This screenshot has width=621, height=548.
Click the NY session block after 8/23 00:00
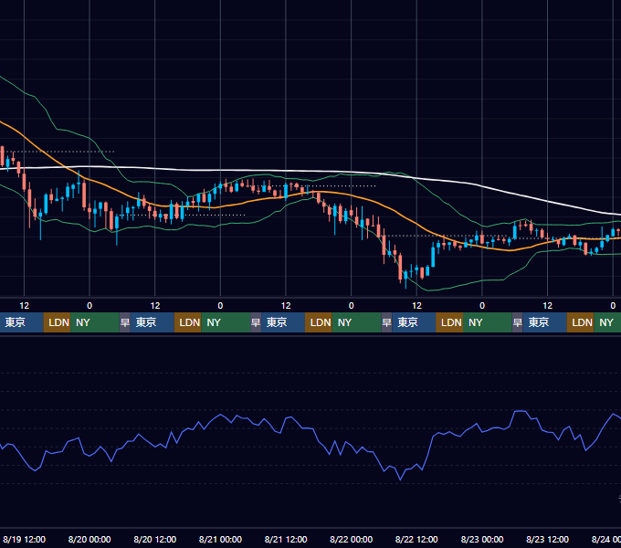tap(489, 322)
